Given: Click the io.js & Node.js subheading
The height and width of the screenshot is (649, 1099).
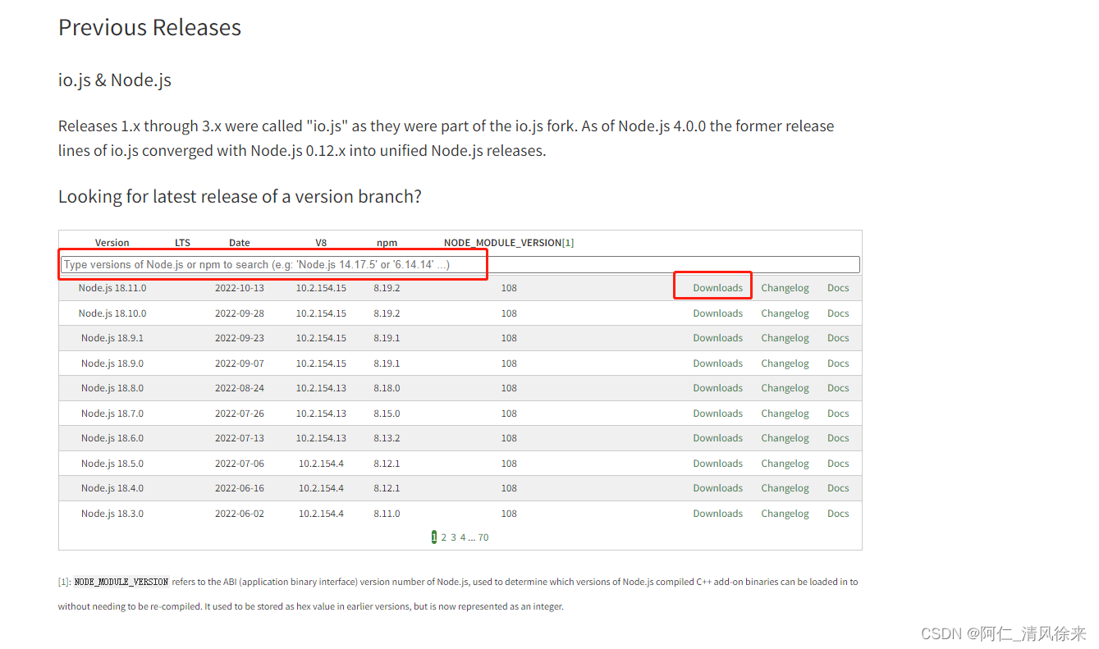Looking at the screenshot, I should 115,80.
